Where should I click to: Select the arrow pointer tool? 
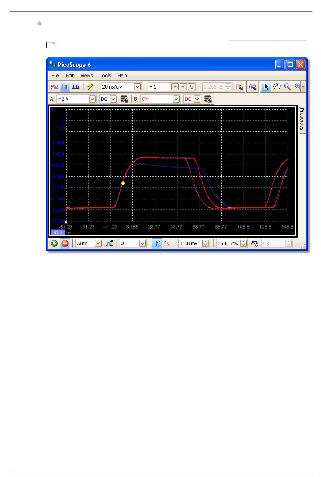pos(266,87)
